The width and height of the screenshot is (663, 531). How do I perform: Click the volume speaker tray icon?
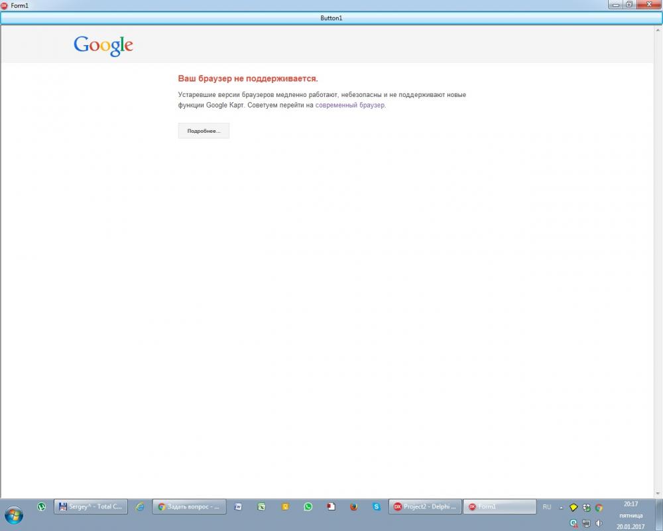pos(599,524)
